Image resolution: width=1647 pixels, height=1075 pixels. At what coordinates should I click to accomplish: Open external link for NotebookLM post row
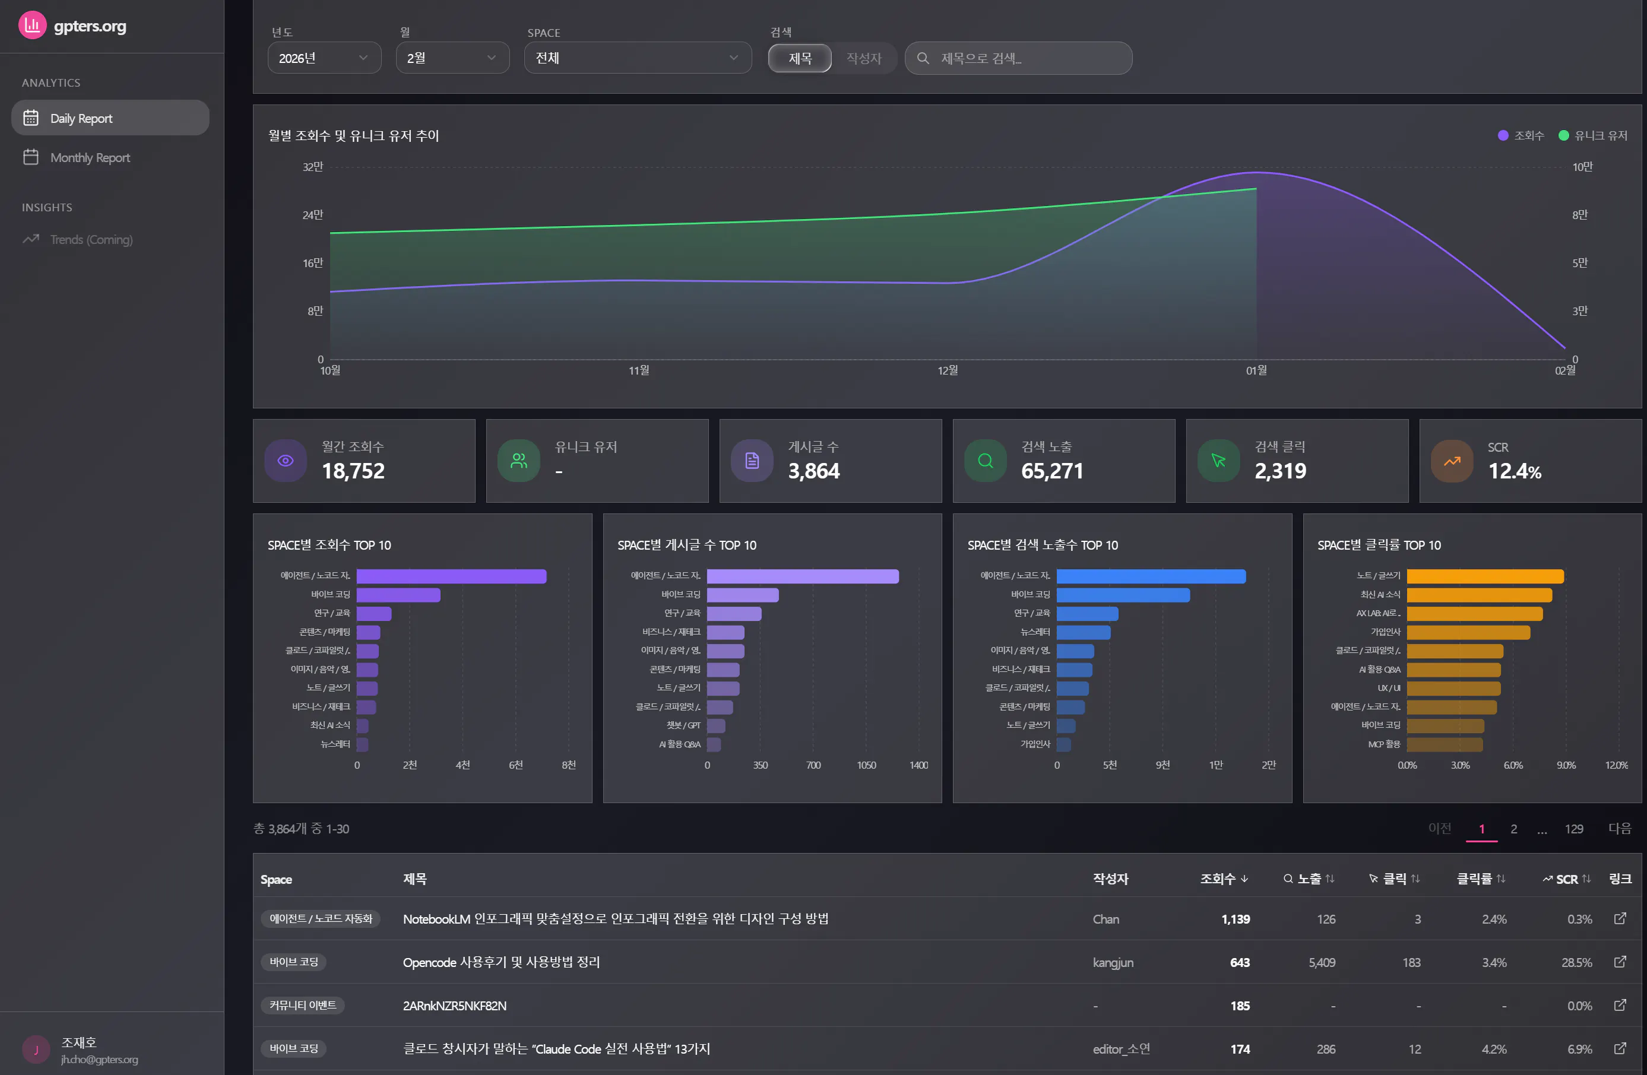pos(1620,918)
